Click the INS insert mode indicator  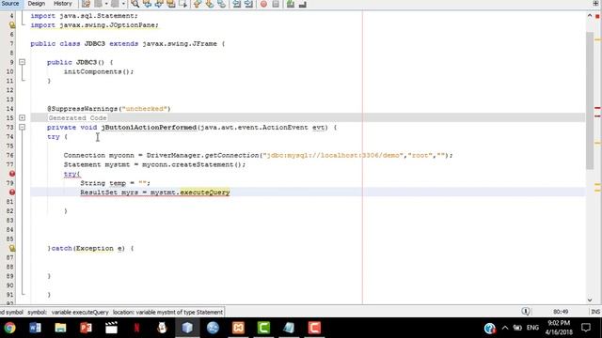pos(595,312)
